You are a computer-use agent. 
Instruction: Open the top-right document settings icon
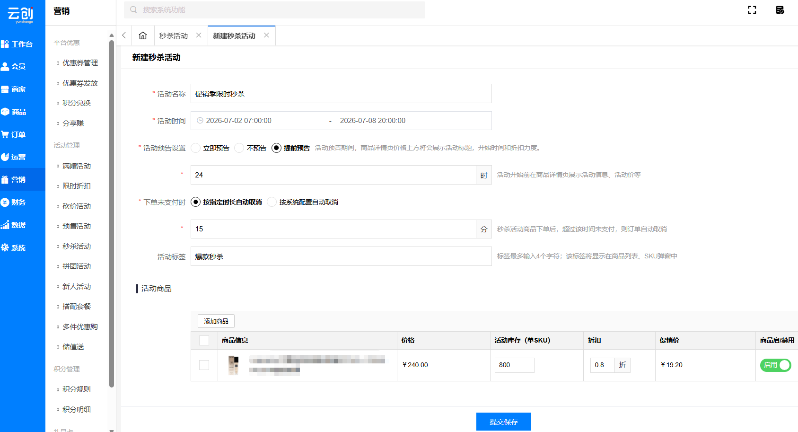(780, 10)
